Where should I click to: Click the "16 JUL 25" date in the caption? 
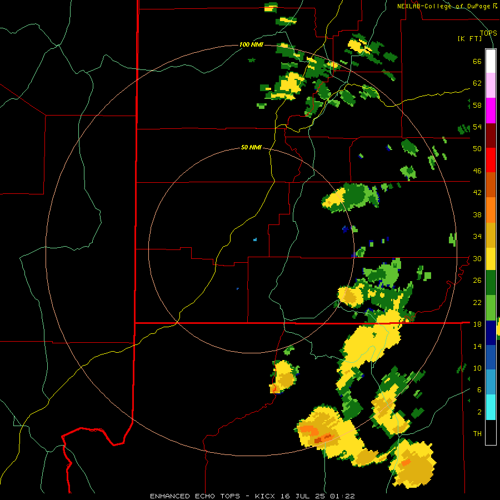[303, 496]
